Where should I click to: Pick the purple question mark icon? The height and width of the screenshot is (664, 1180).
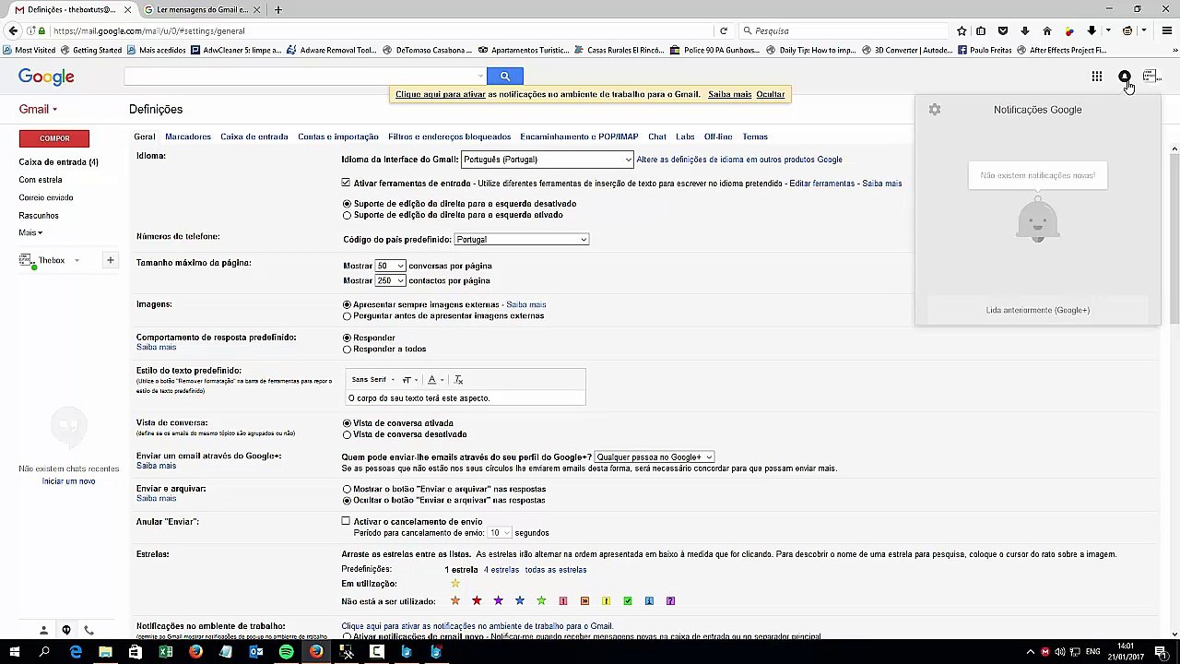(x=670, y=601)
